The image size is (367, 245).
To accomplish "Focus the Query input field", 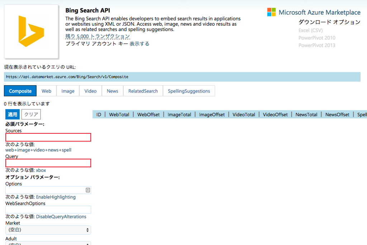I will click(48, 163).
